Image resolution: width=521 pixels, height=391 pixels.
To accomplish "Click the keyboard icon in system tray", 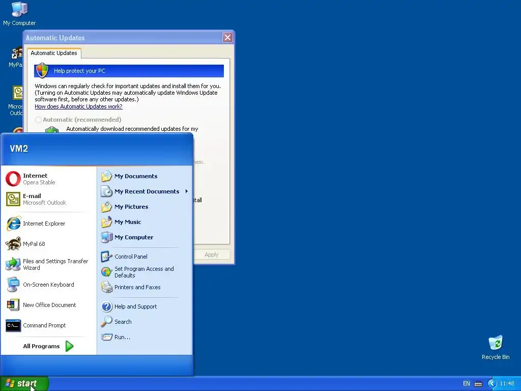I will coord(478,384).
